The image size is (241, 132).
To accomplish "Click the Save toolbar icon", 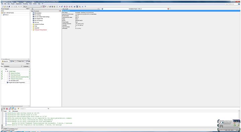I will [x=7, y=7].
